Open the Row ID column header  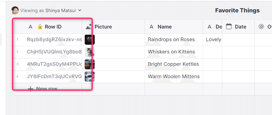pos(48,27)
